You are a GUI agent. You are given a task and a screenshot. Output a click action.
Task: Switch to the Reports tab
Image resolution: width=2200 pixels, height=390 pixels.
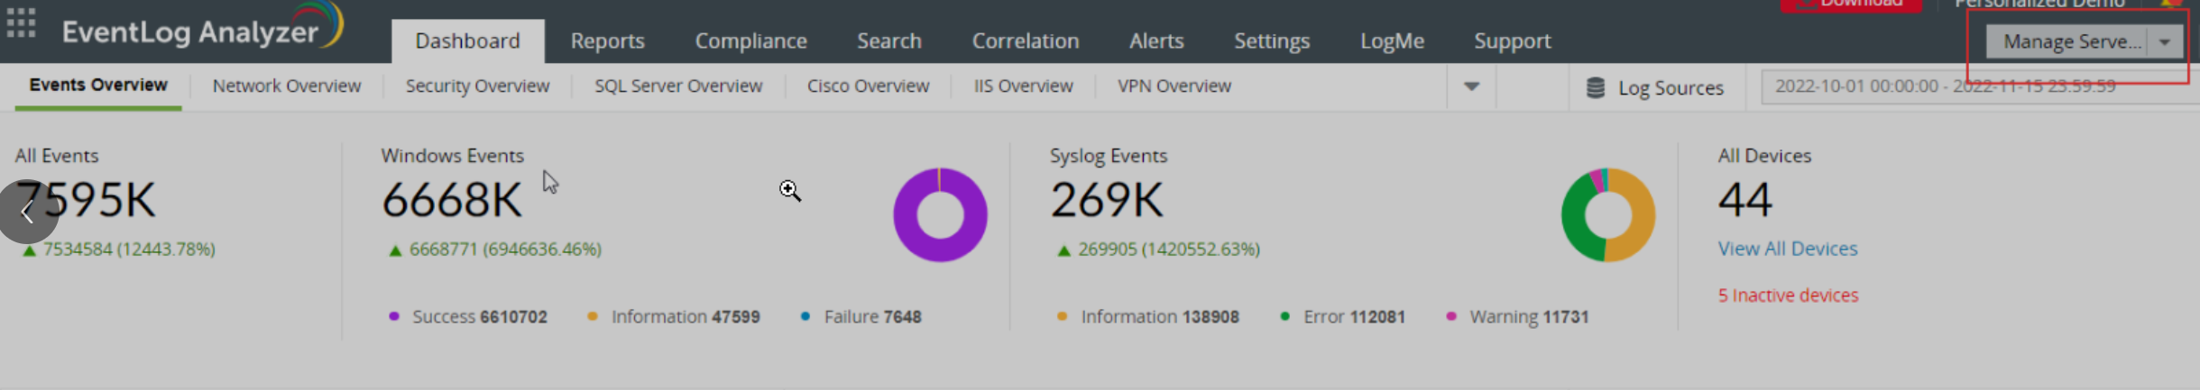pyautogui.click(x=607, y=41)
